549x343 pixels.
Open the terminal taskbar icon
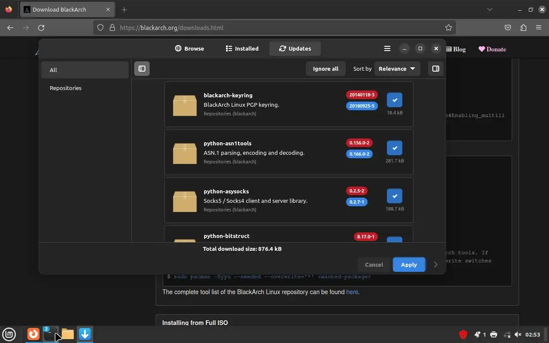(50, 334)
